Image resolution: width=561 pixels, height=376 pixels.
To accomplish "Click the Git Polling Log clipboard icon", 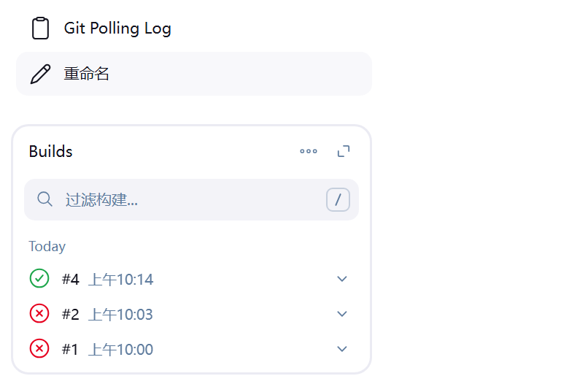I will [40, 28].
